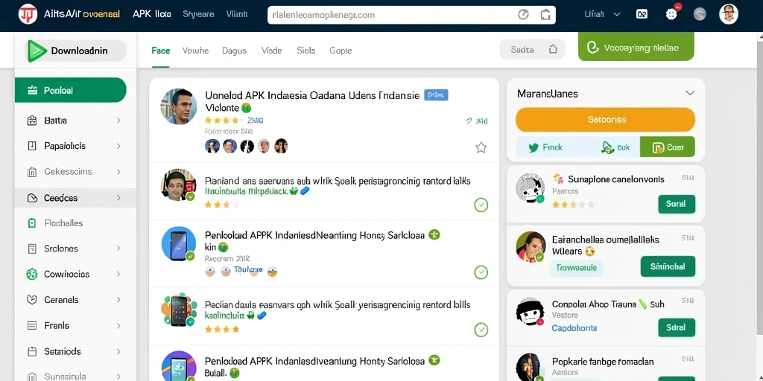
Task: Click the reload icon in the address bar
Action: 523,15
